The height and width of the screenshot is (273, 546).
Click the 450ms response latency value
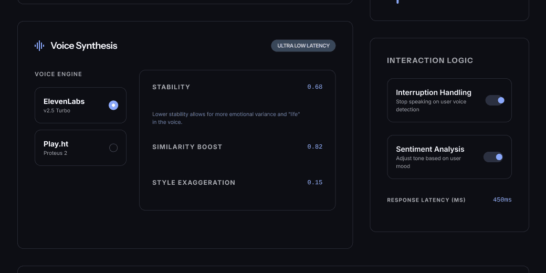coord(502,200)
